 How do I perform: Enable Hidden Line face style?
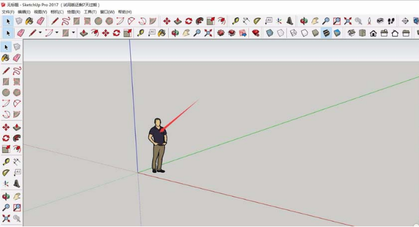(304, 33)
